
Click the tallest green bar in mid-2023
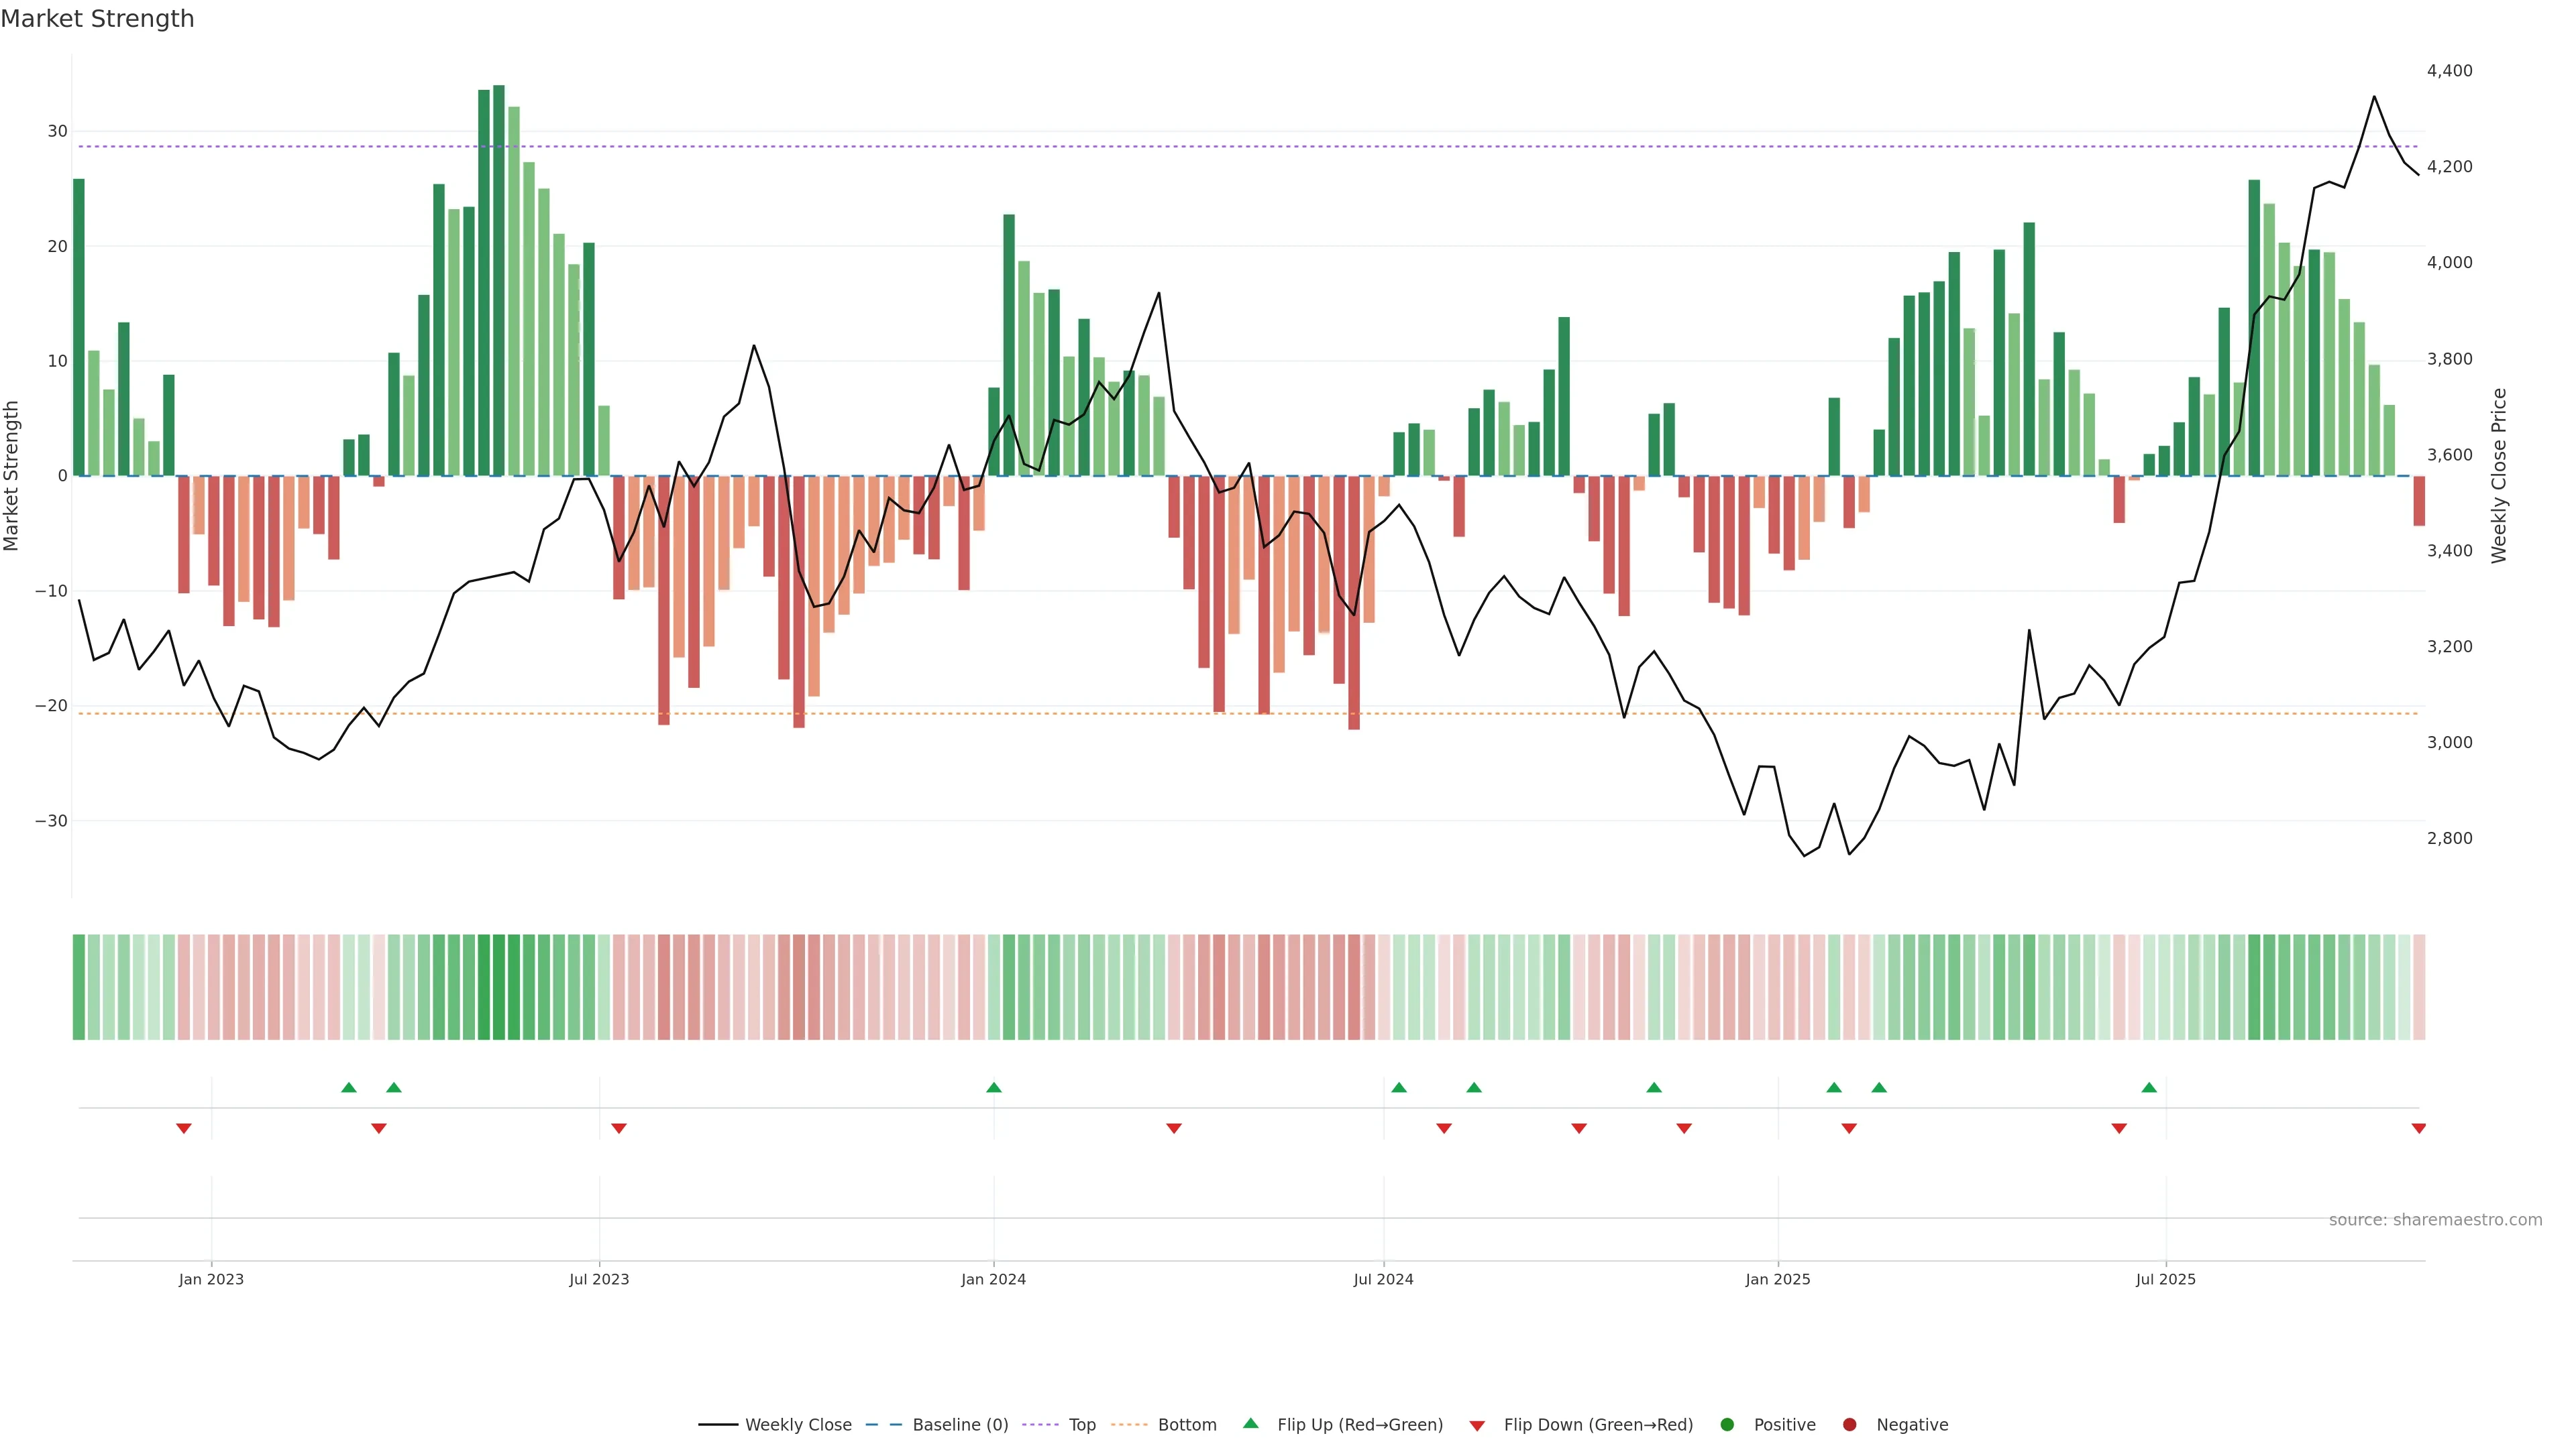coord(499,280)
